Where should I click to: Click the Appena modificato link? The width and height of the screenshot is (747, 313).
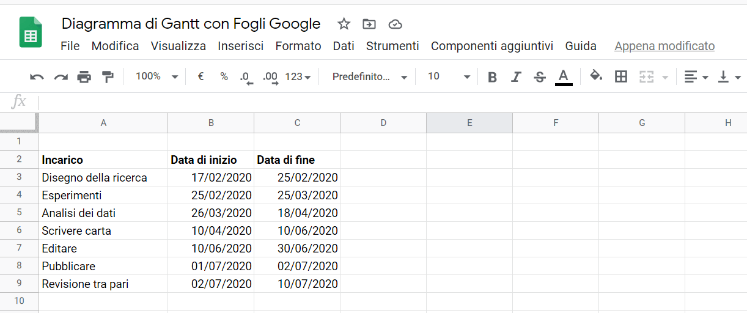664,46
